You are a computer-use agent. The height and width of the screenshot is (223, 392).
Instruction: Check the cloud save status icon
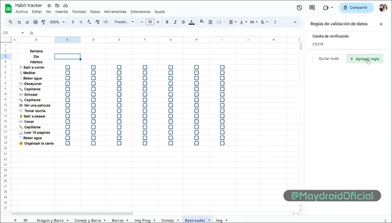(x=66, y=6)
